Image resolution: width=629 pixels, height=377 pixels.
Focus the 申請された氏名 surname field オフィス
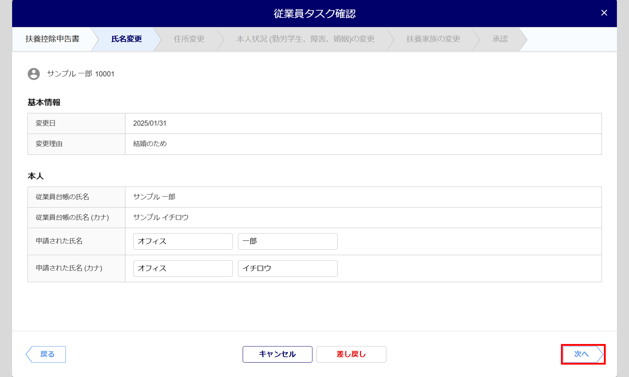[183, 241]
